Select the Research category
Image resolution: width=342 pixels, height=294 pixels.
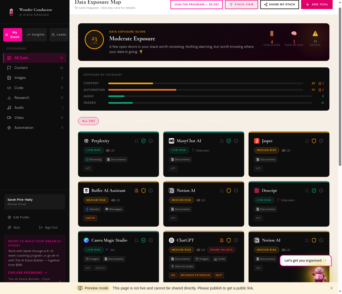tap(35, 98)
